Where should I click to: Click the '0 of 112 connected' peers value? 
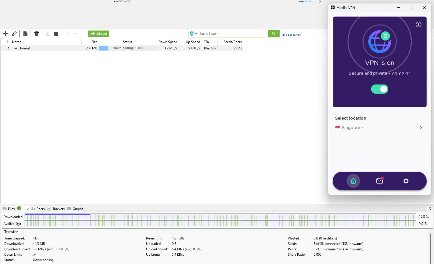338,249
